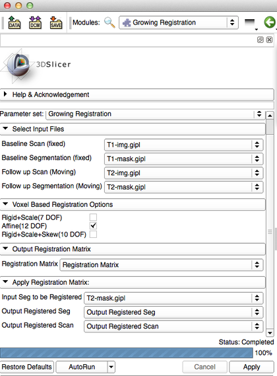
Task: Open the Output Registered Seg dropdown
Action: tap(173, 312)
